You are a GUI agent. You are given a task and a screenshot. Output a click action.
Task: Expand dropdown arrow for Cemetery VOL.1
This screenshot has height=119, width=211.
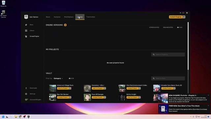pos(105,88)
